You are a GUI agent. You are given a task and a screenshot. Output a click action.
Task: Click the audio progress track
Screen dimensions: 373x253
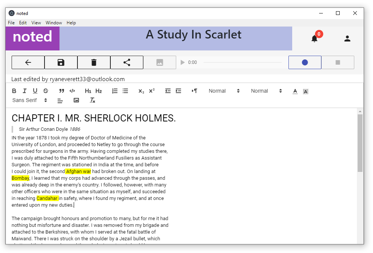point(243,62)
